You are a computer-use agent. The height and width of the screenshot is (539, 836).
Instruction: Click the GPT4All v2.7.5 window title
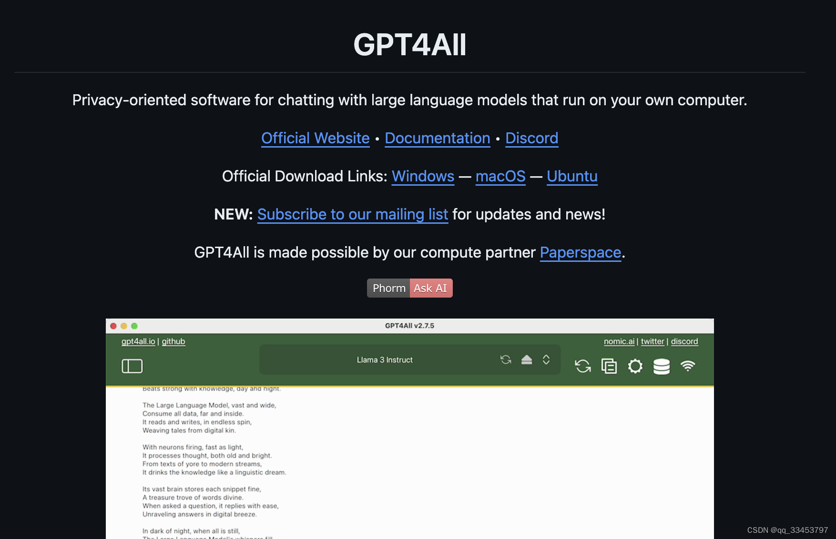(x=409, y=326)
